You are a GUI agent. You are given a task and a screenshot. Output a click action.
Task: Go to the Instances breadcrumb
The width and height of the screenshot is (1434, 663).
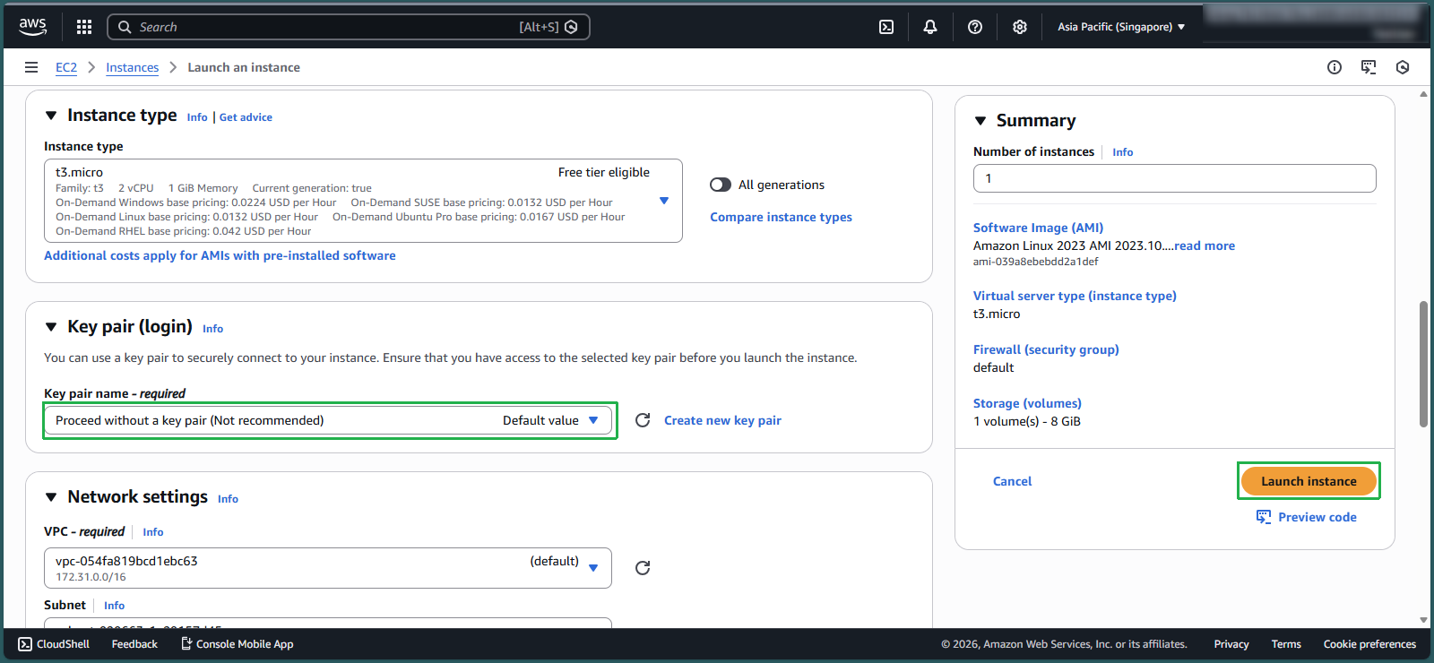coord(132,67)
